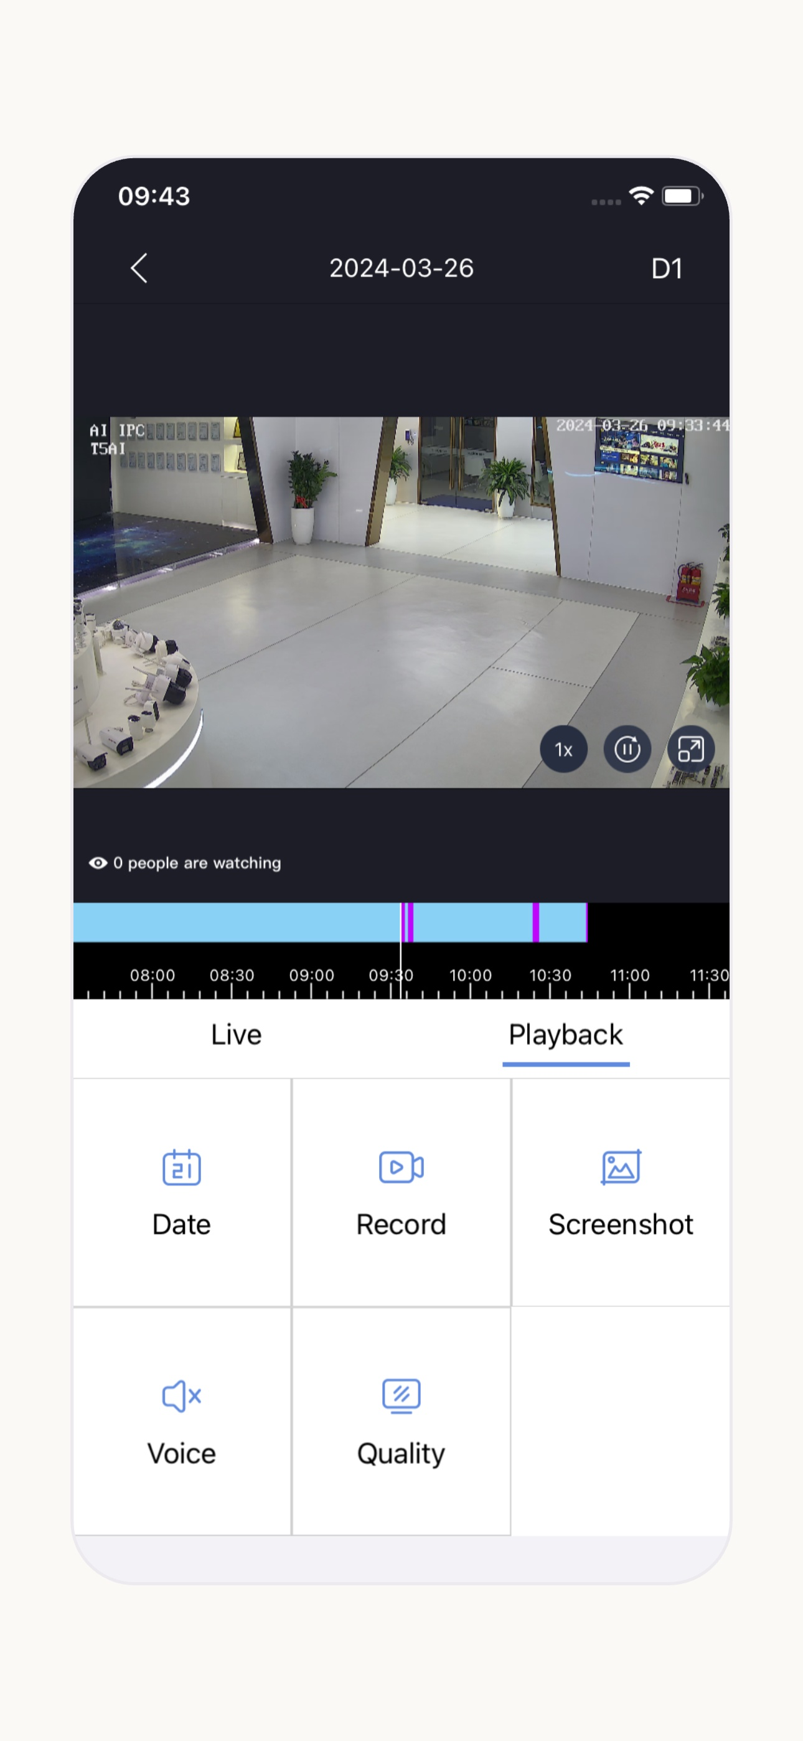This screenshot has height=1741, width=803.
Task: Open the Date calendar picker
Action: point(182,1193)
